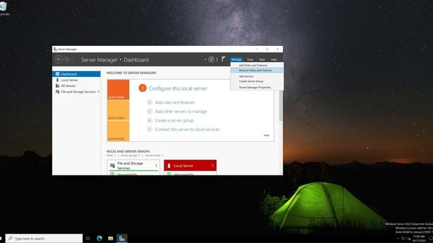
Task: Click the Dashboard grid icon in sidebar
Action: (58, 74)
